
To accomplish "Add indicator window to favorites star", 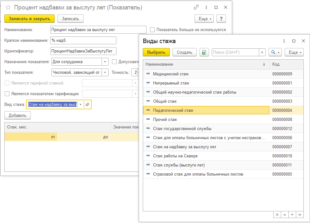I will coord(8,8).
